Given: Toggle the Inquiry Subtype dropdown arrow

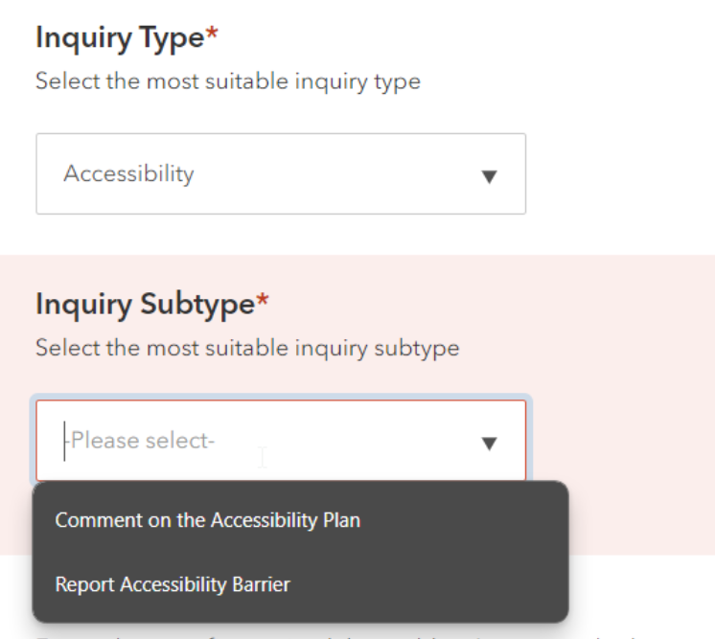Looking at the screenshot, I should point(489,443).
